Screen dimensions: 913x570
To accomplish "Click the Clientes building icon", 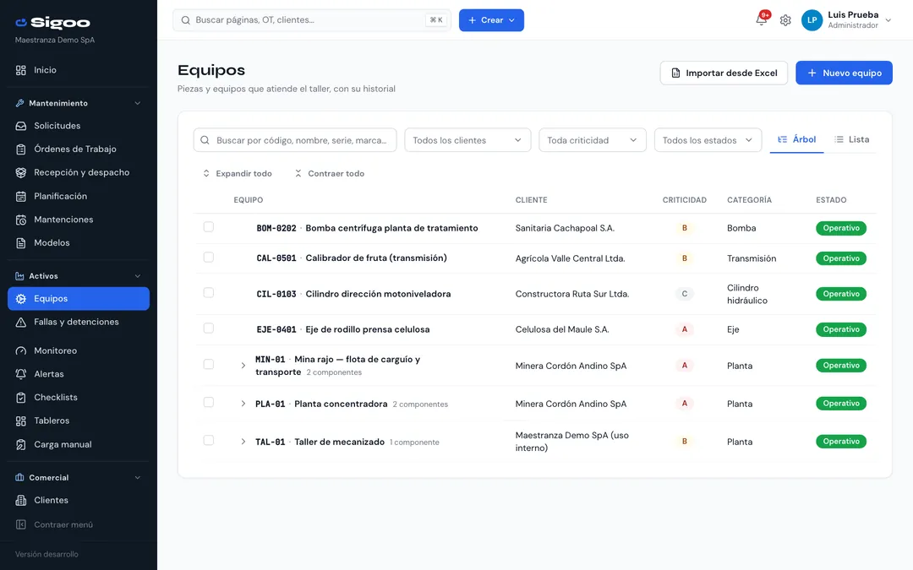I will point(21,501).
